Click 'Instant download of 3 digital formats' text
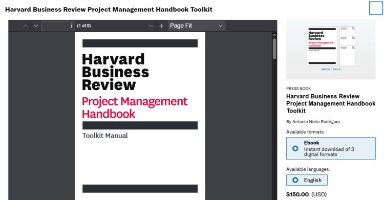384x200 pixels. pyautogui.click(x=329, y=152)
